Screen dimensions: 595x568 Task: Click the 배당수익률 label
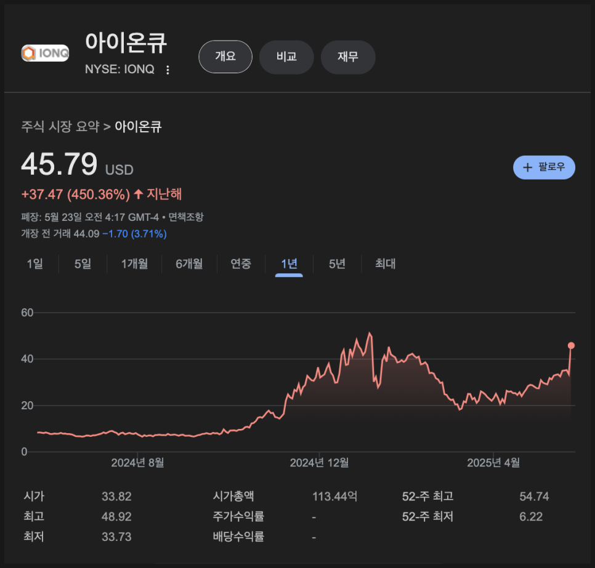click(x=238, y=536)
